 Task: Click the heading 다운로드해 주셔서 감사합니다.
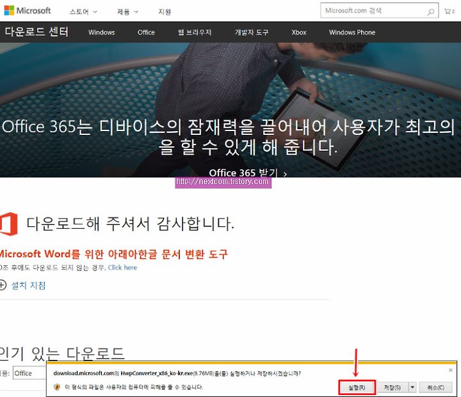click(x=130, y=224)
